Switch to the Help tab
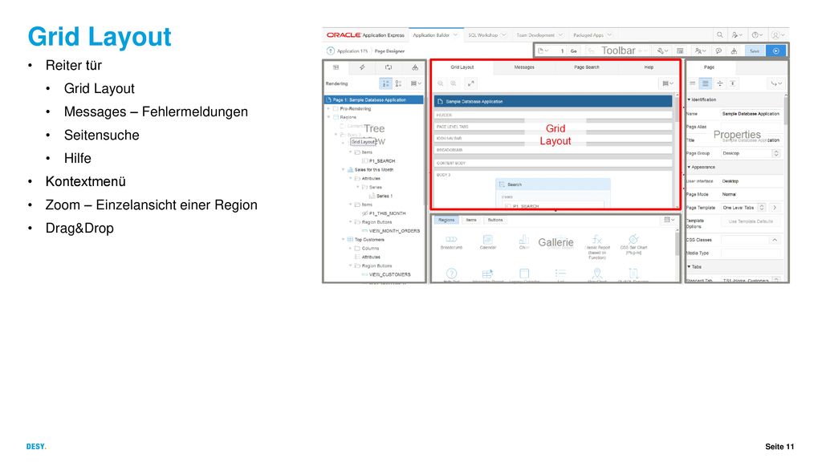Image resolution: width=822 pixels, height=462 pixels. pos(649,67)
